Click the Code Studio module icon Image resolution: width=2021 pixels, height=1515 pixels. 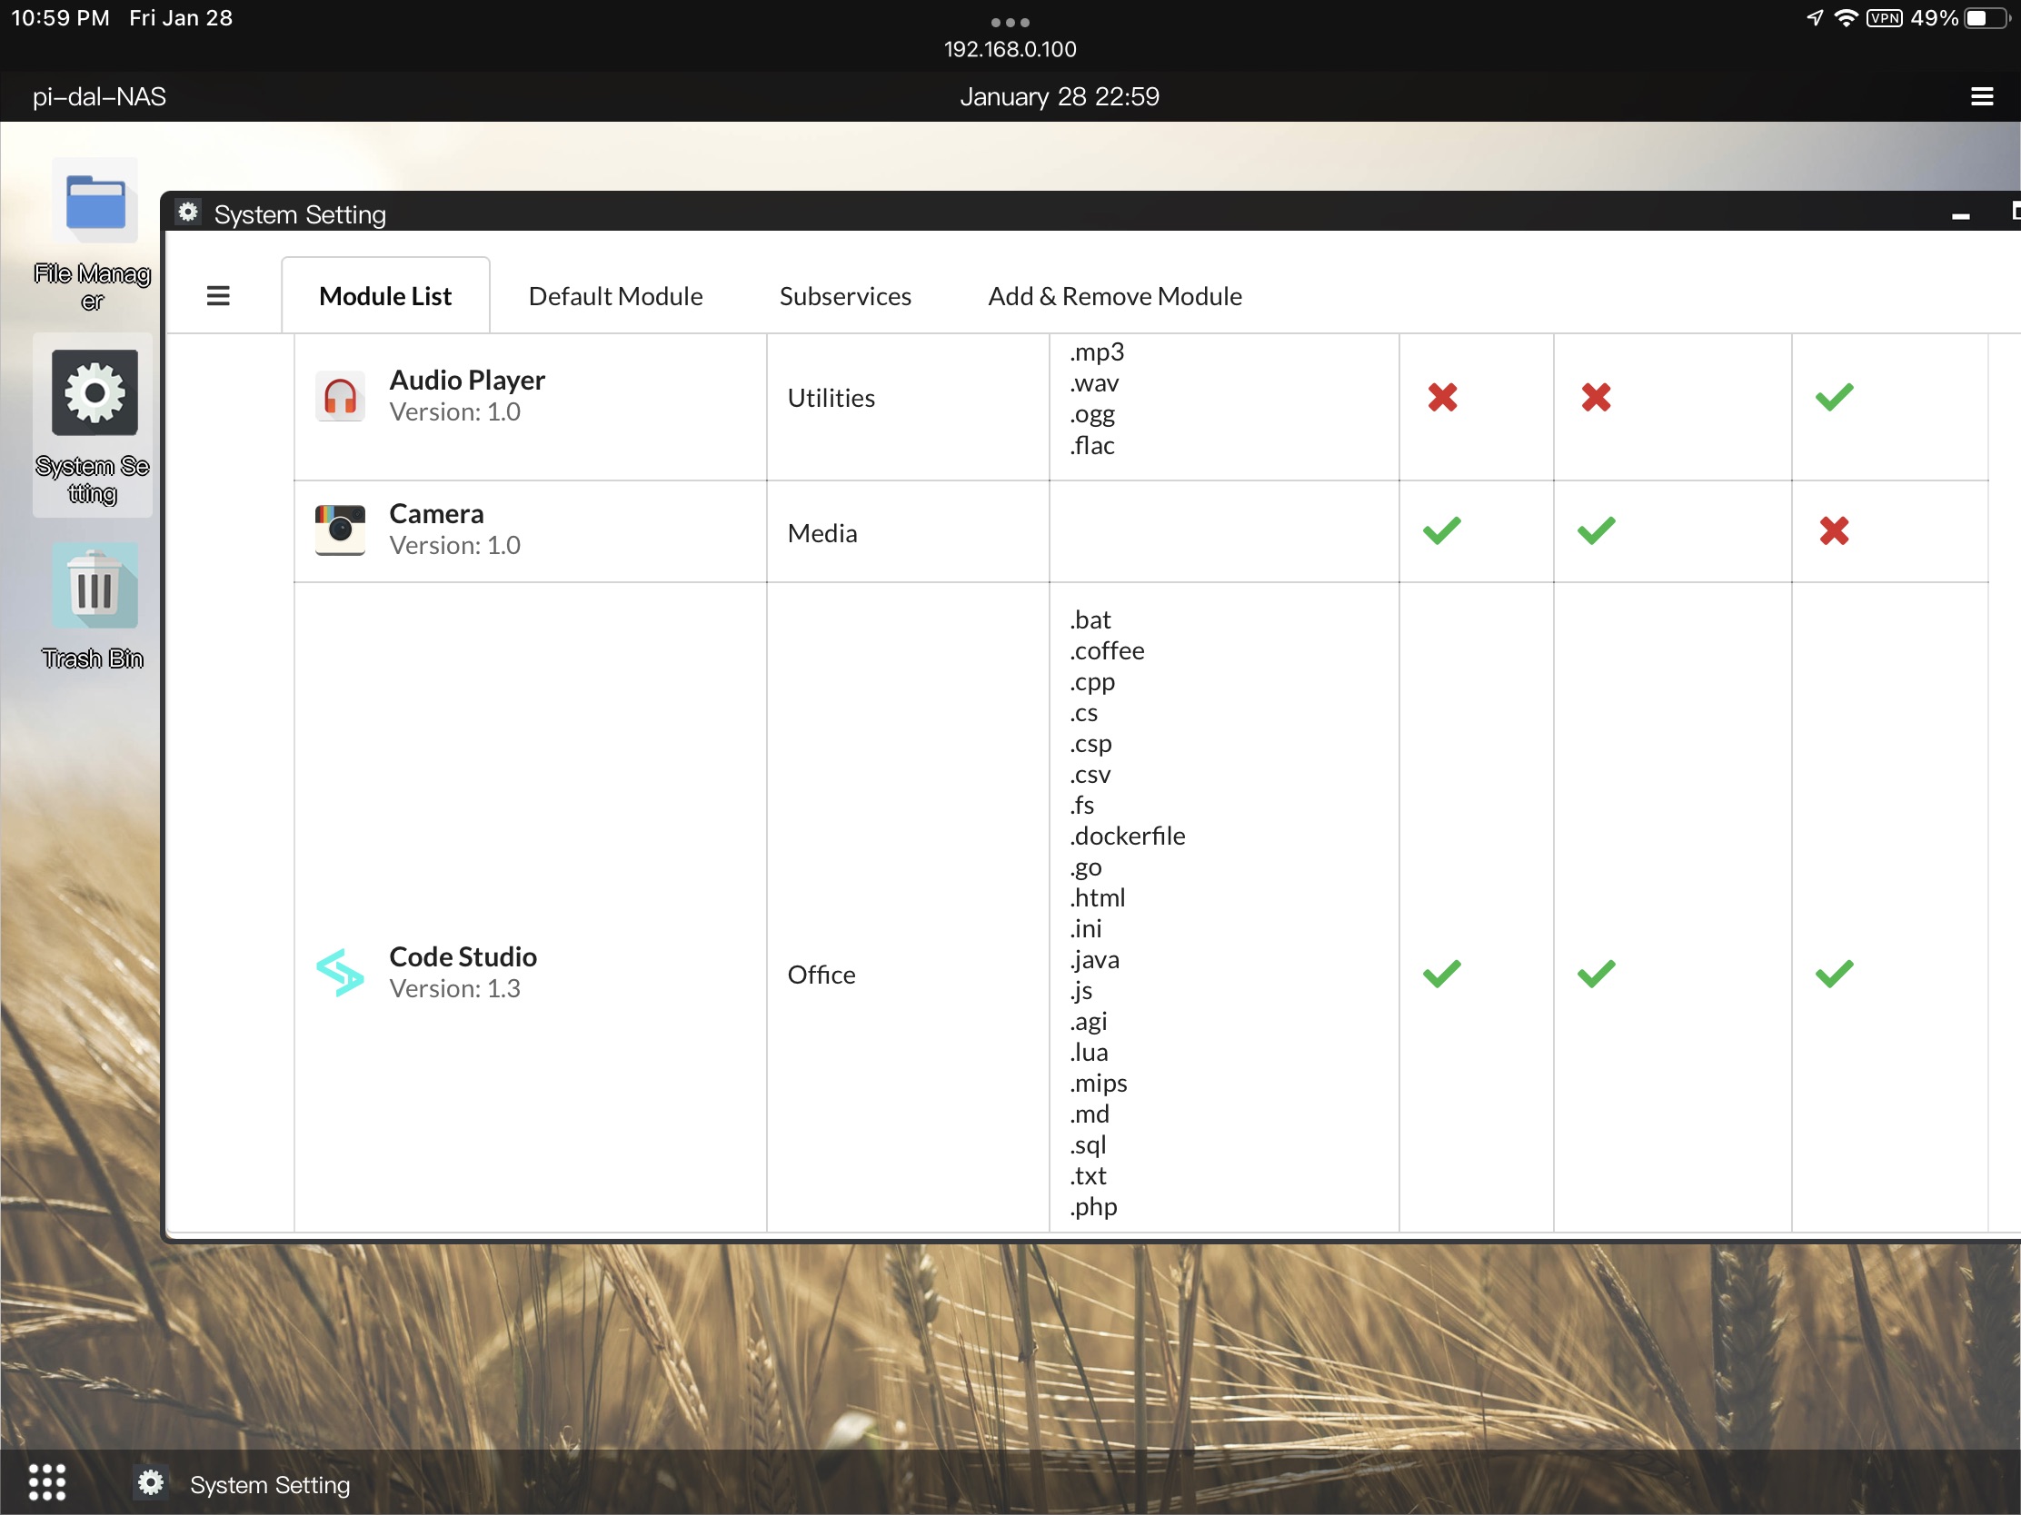pos(340,974)
